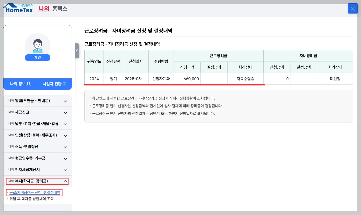
Task: Click the person icon on 나의 정보 button
Action: click(28, 84)
